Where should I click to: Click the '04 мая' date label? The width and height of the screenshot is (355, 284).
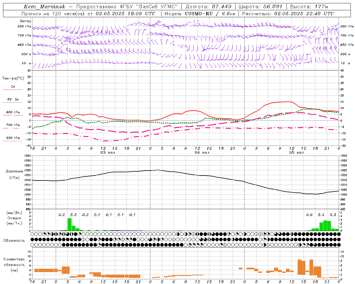(x=202, y=153)
